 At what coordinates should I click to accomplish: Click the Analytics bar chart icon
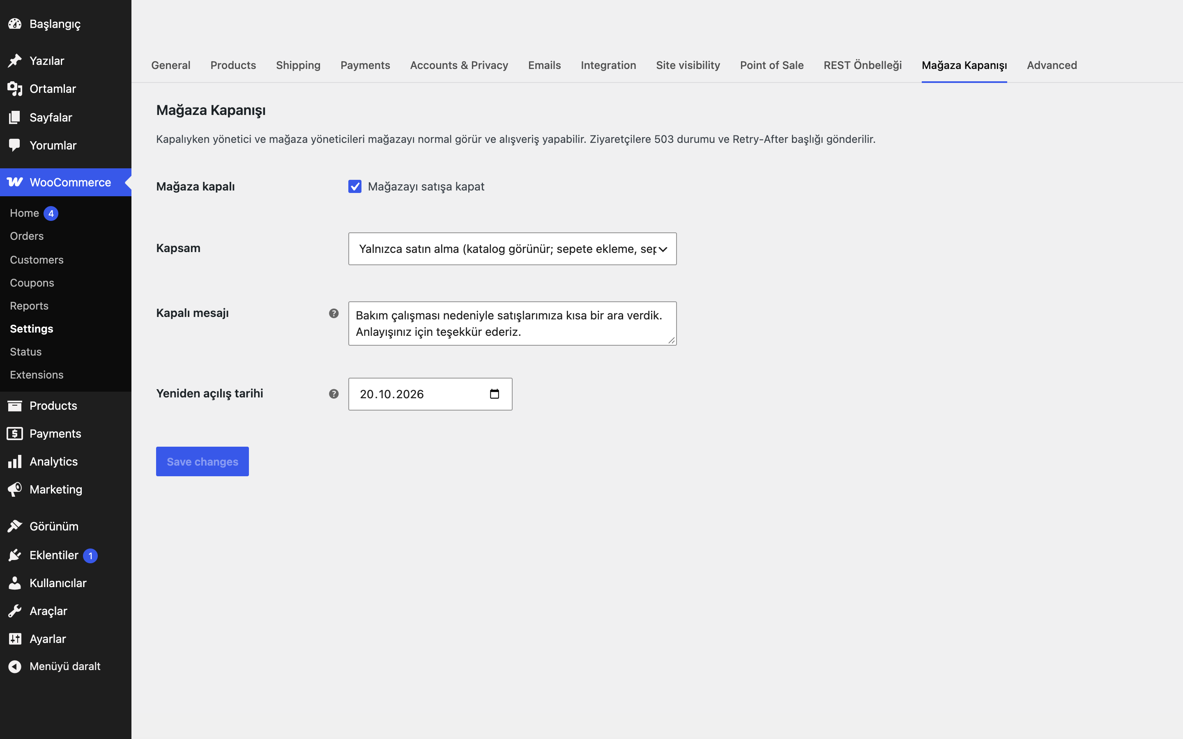[x=15, y=461]
